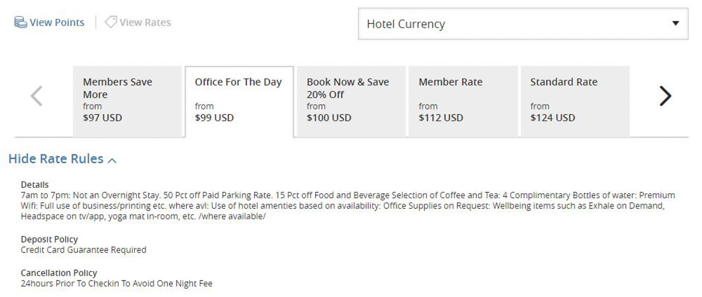Click the Cancellation Policy heading
Screen dimensions: 702x297
[x=59, y=273]
